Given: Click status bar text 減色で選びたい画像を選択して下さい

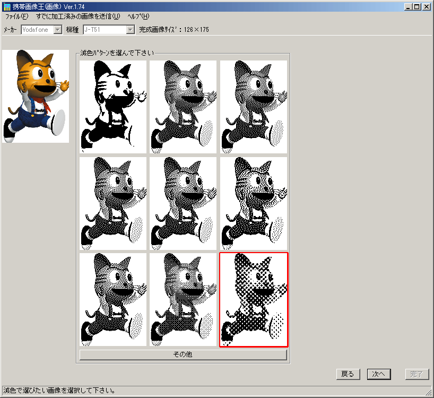Looking at the screenshot, I should tap(59, 391).
